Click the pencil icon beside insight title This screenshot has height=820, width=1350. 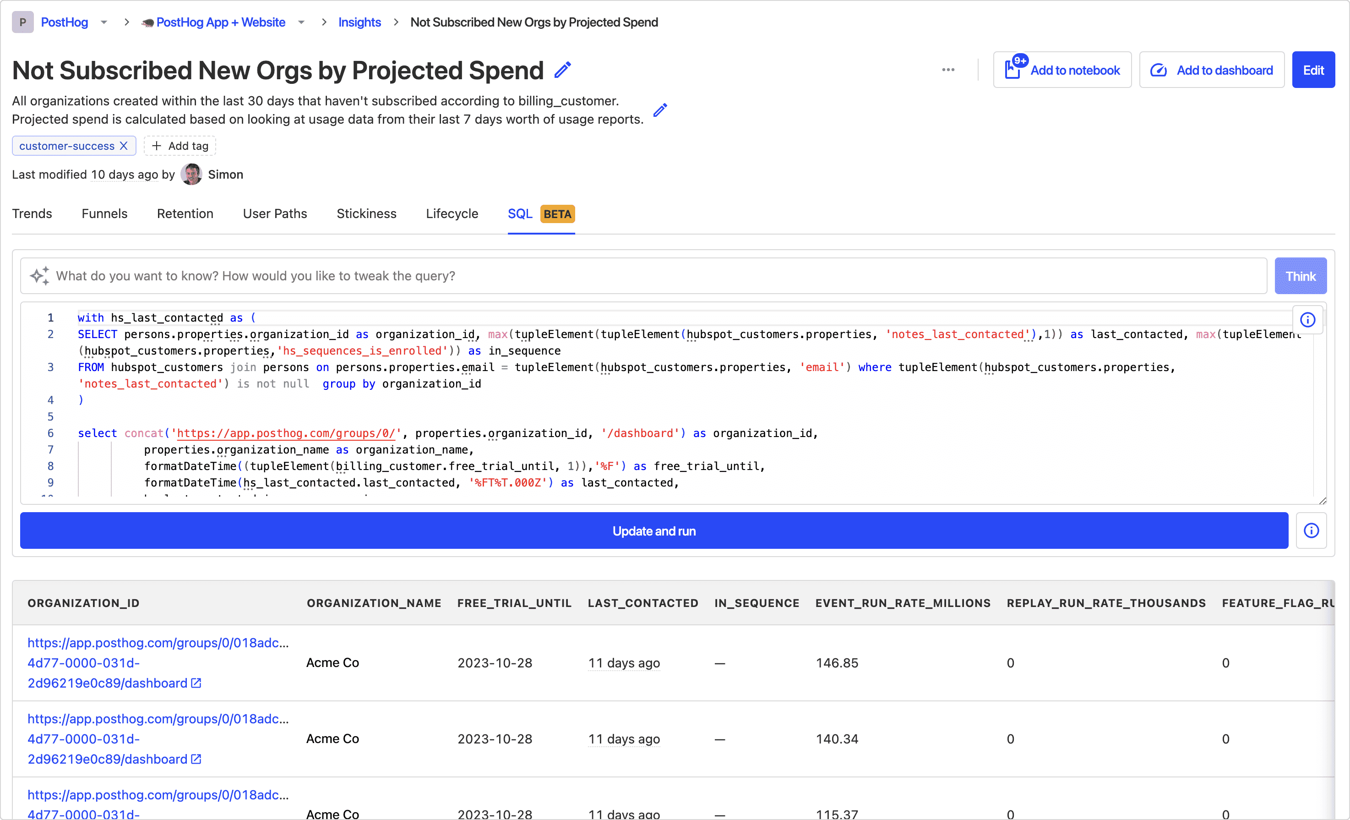pos(563,70)
